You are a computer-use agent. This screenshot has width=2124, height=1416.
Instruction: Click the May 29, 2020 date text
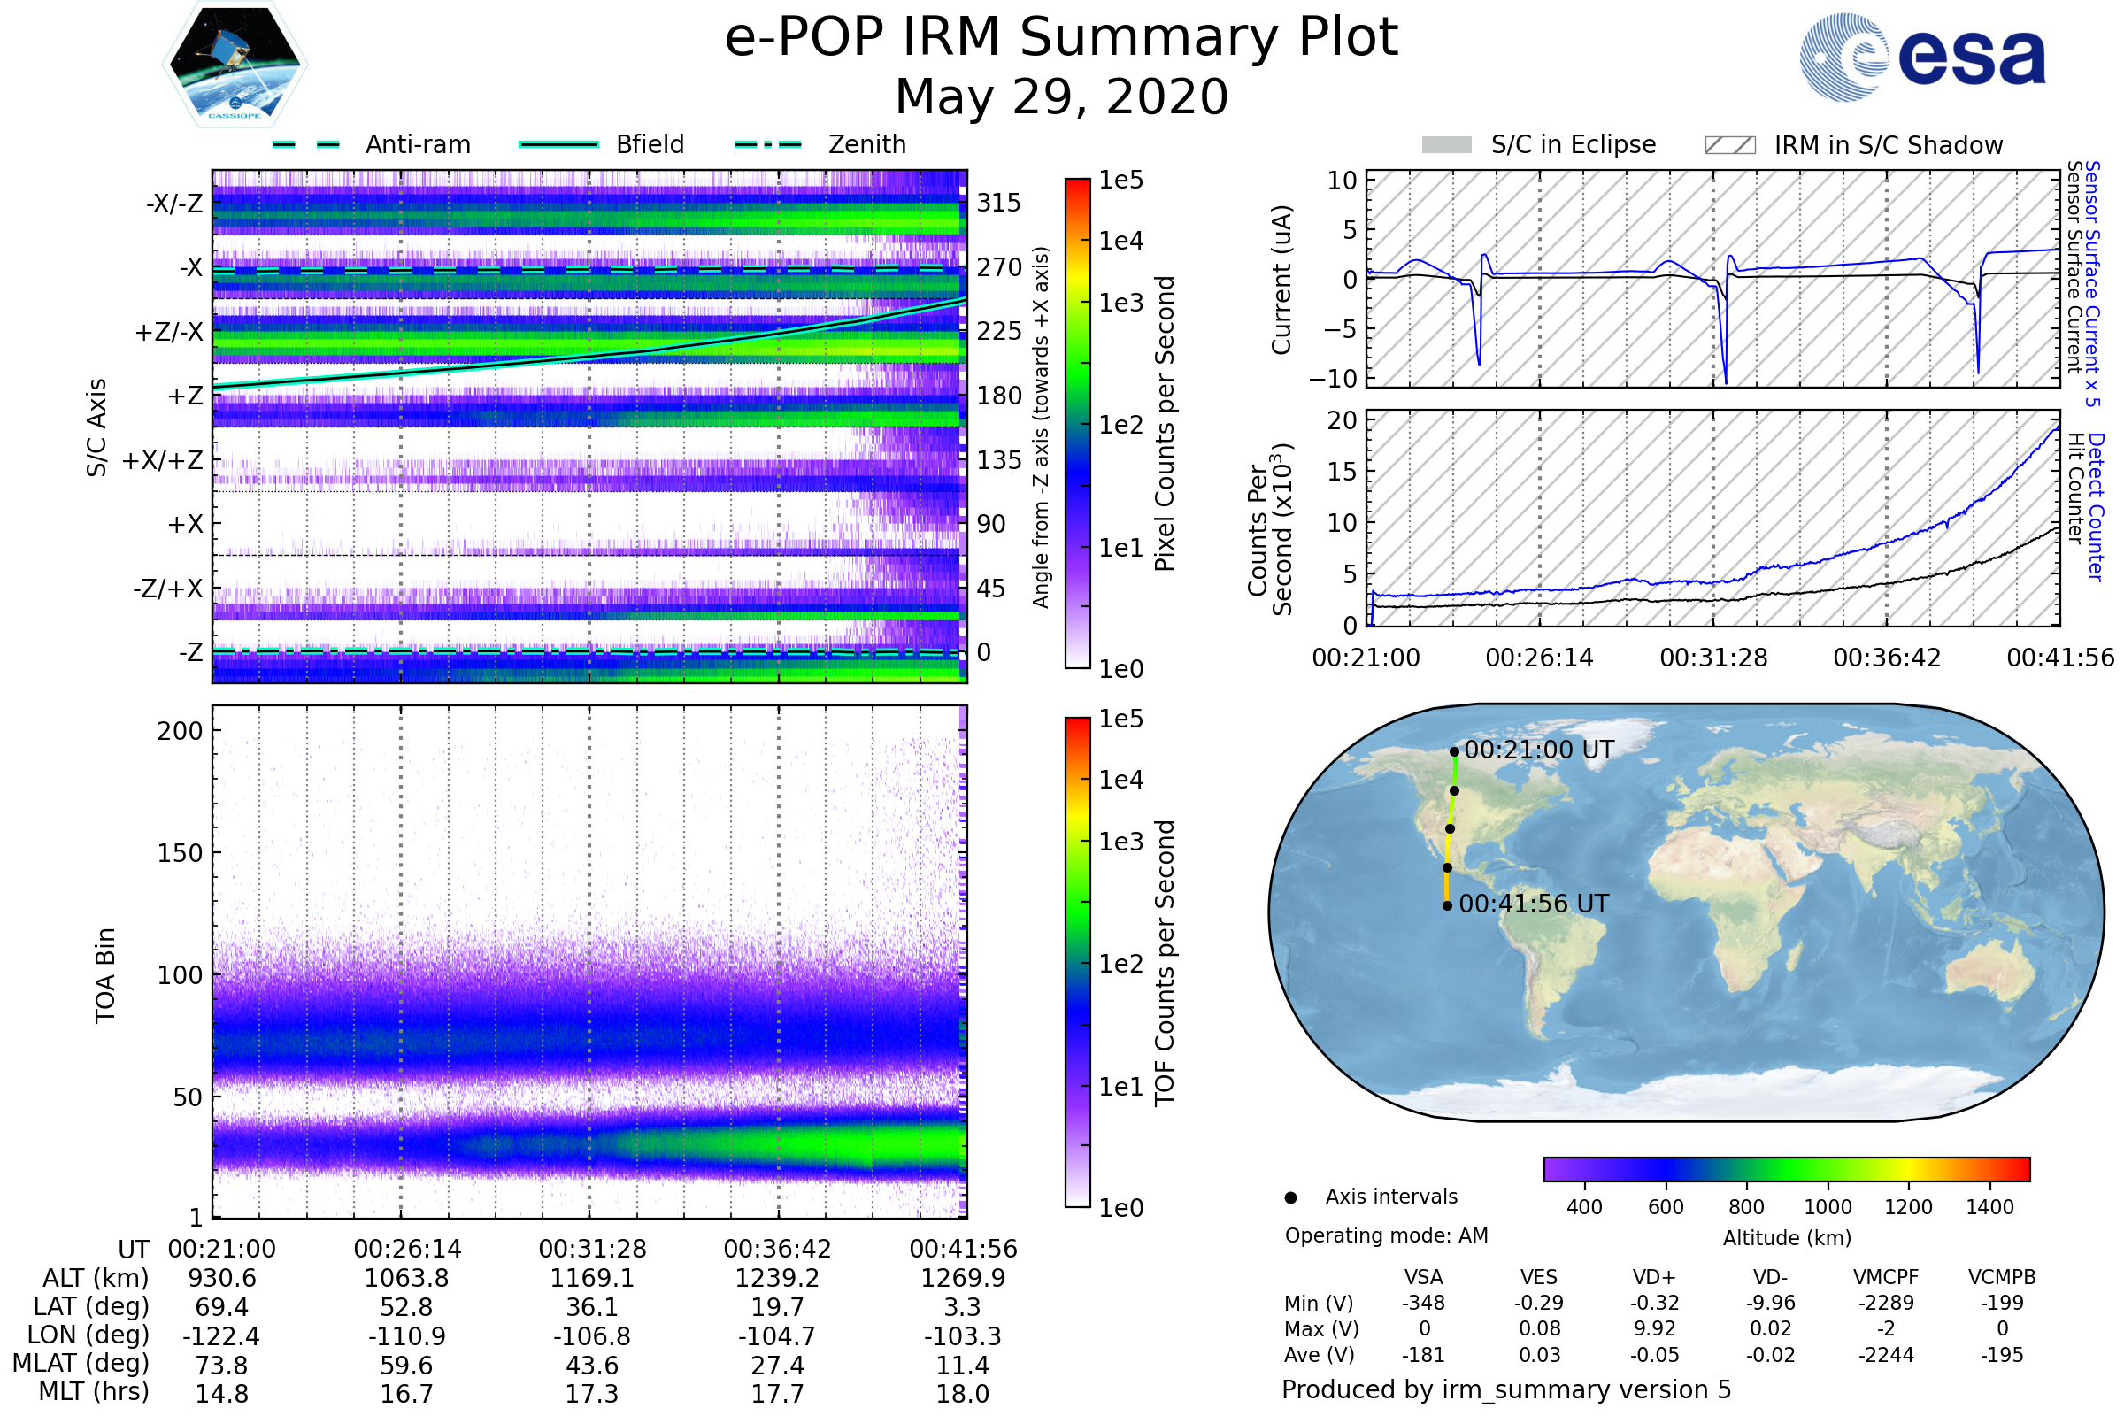[1061, 97]
